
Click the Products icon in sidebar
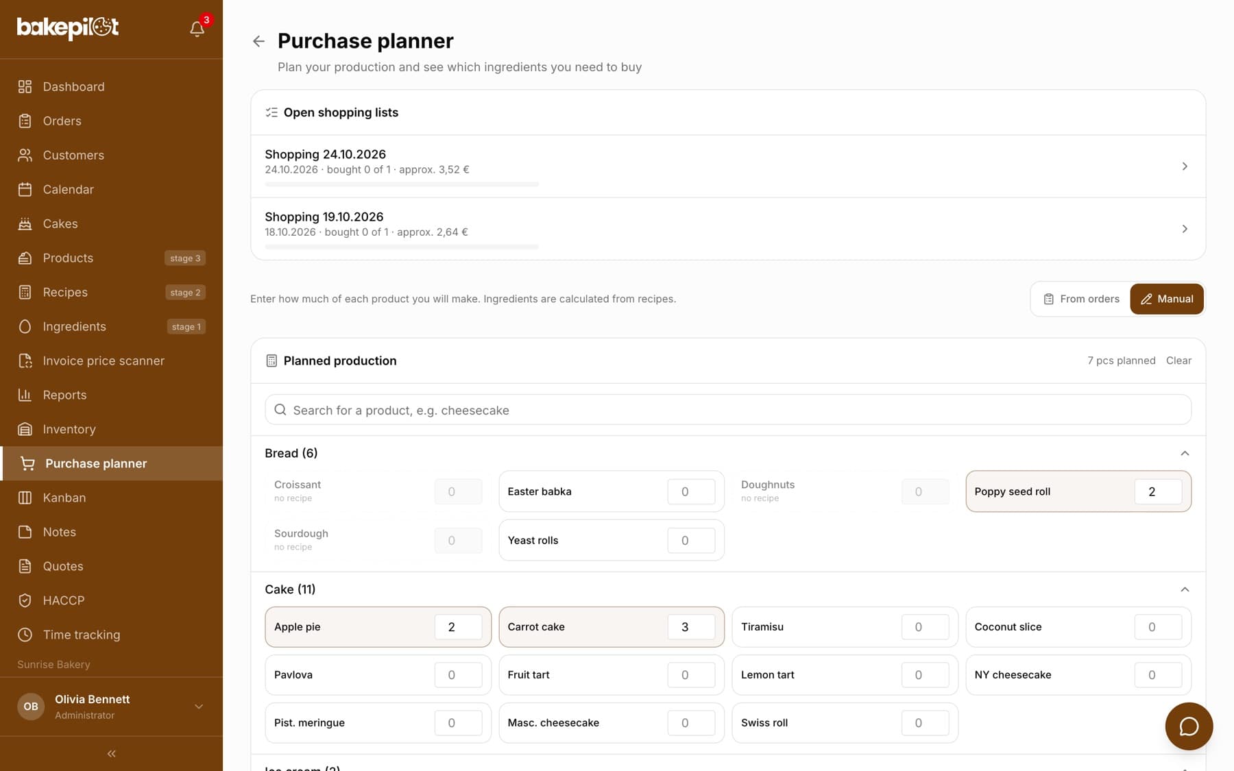pyautogui.click(x=25, y=258)
